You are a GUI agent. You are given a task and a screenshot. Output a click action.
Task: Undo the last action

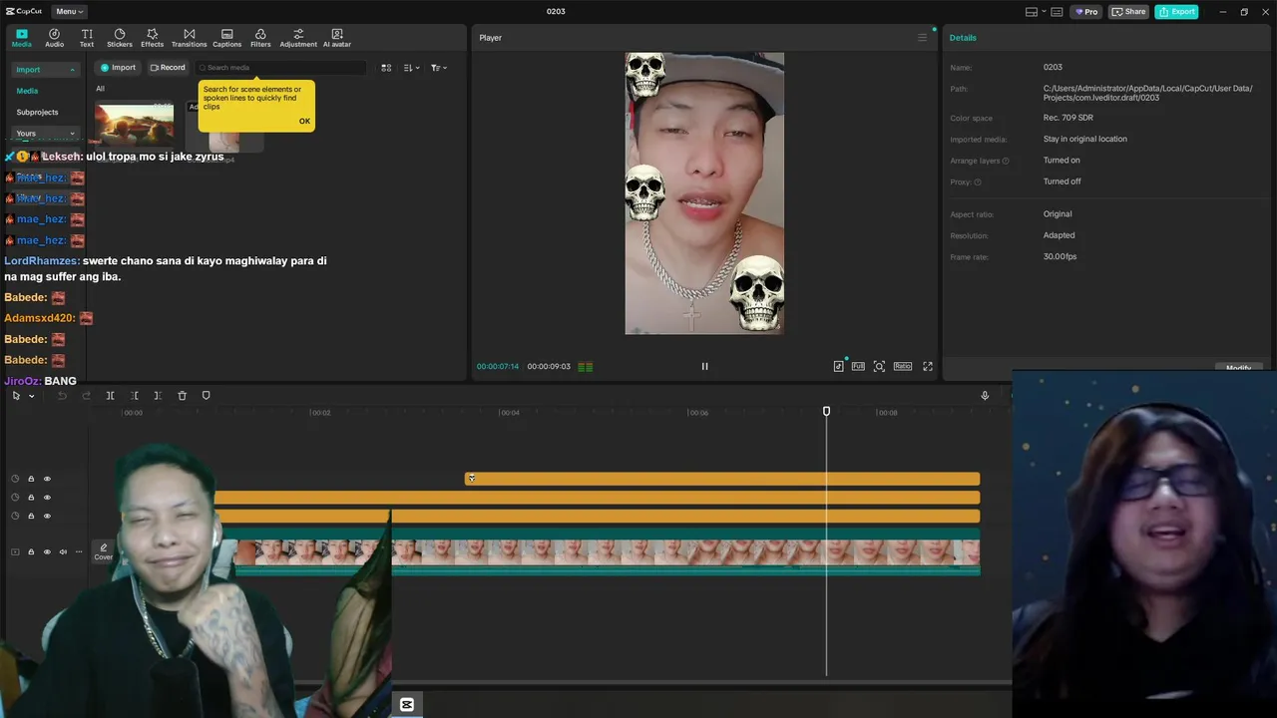(x=62, y=396)
